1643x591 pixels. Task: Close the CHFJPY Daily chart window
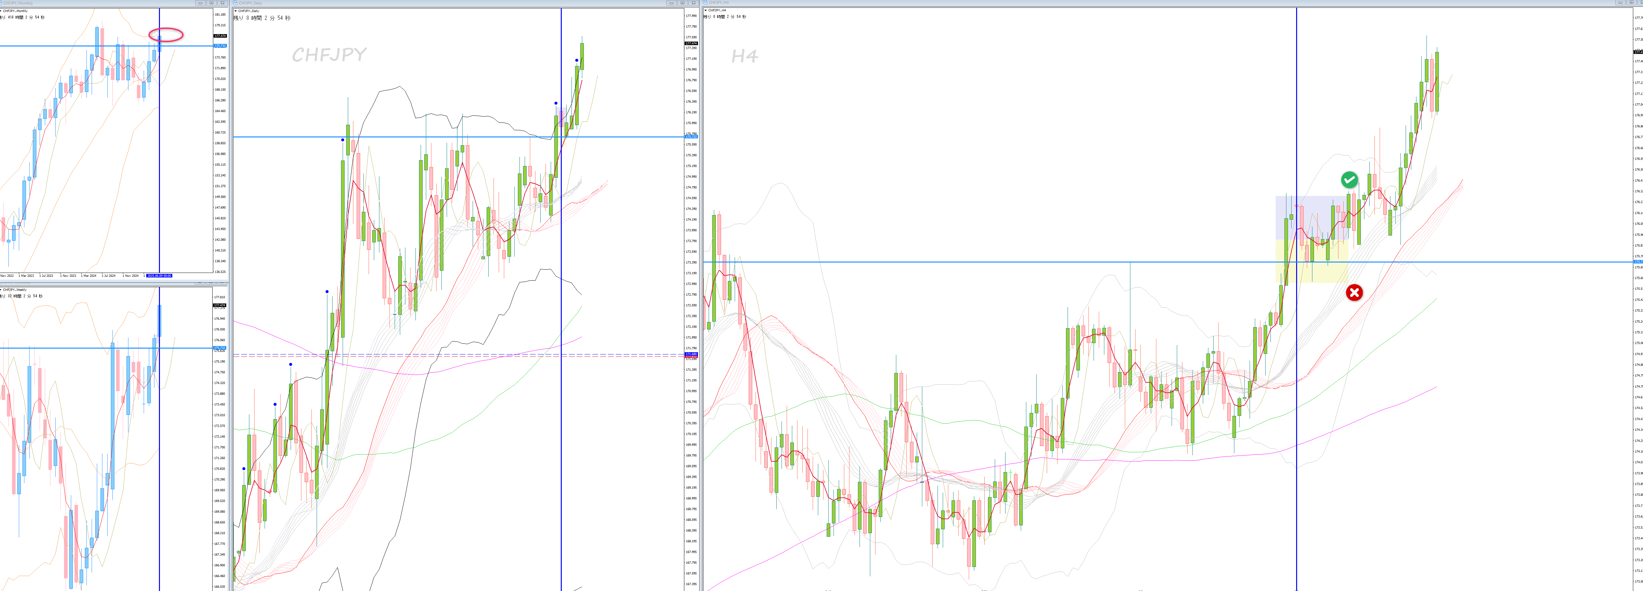[x=694, y=3]
